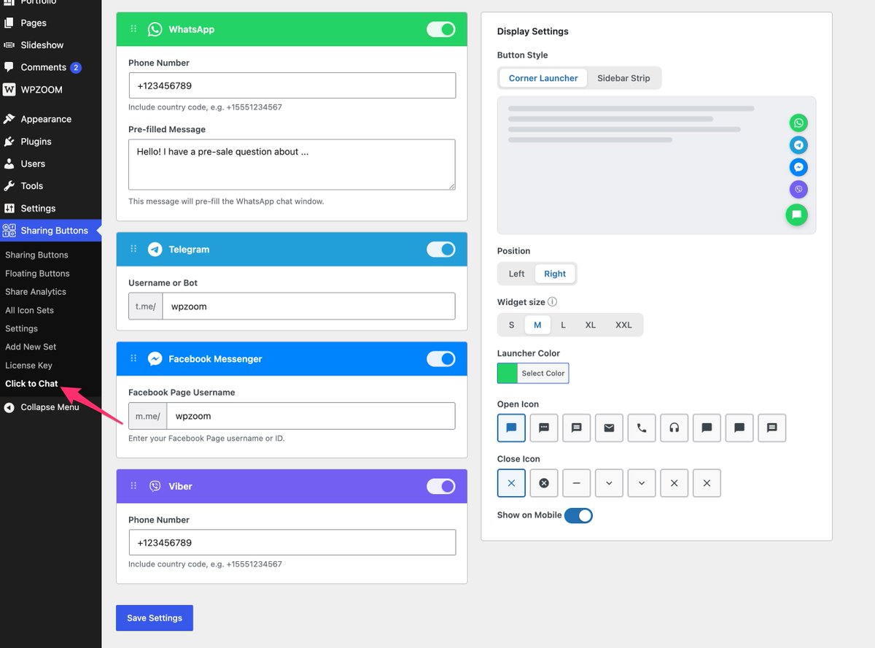Toggle Show on Mobile switch
The width and height of the screenshot is (875, 648).
[578, 516]
